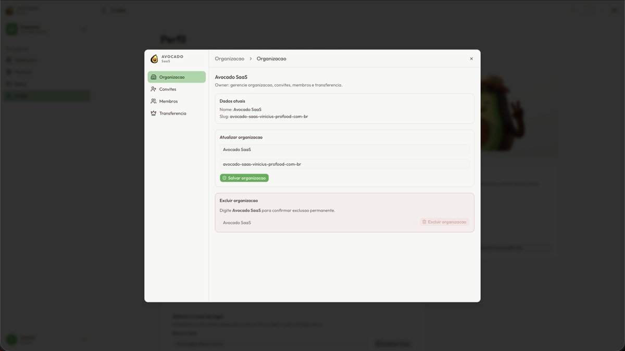625x351 pixels.
Task: Click the 'Digite Avocado SaaS para confirmar' text
Action: 277,210
